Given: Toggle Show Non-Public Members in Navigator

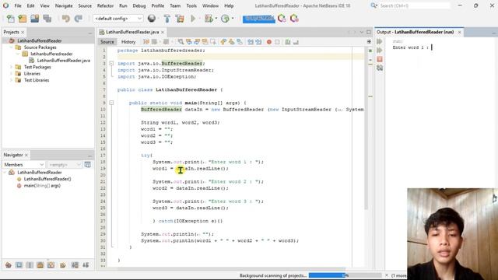Looking at the screenshot, I should [40, 265].
